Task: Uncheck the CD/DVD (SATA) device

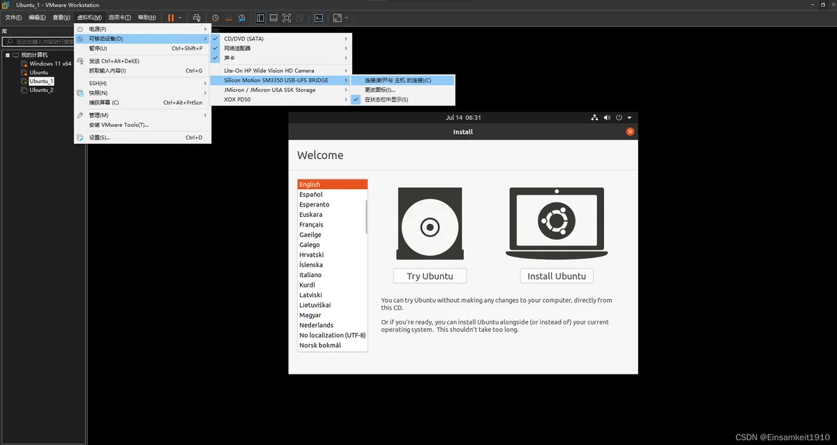Action: pyautogui.click(x=216, y=38)
